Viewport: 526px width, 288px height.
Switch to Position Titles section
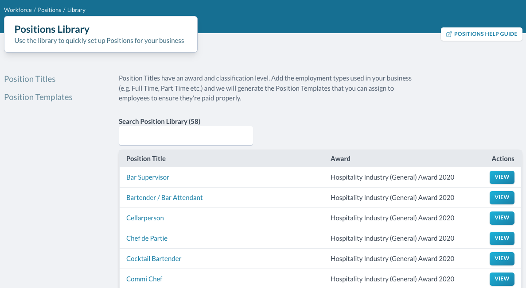tap(30, 79)
